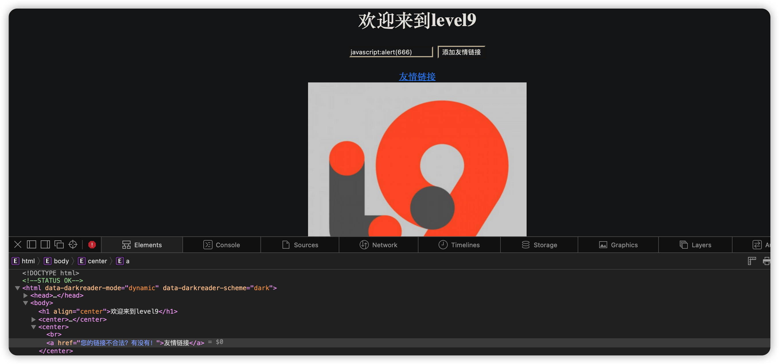The width and height of the screenshot is (779, 364).
Task: Select the br element row
Action: [x=54, y=335]
